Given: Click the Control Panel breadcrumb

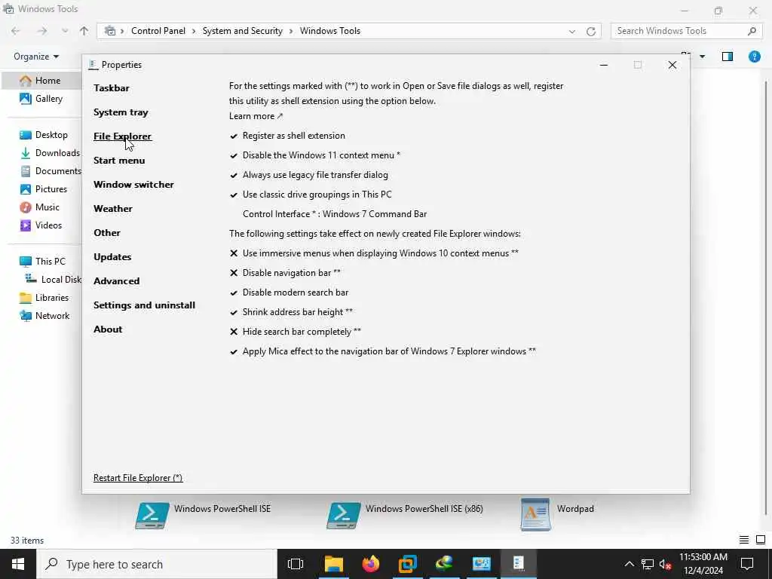Looking at the screenshot, I should [158, 31].
